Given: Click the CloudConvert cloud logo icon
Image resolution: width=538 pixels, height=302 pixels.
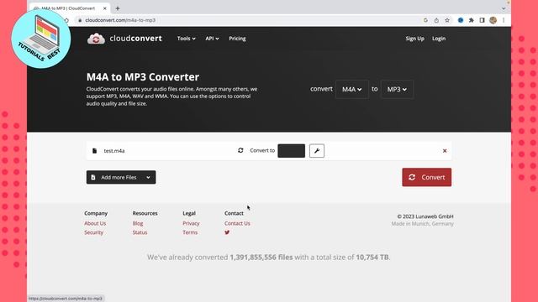Looking at the screenshot, I should [x=96, y=39].
